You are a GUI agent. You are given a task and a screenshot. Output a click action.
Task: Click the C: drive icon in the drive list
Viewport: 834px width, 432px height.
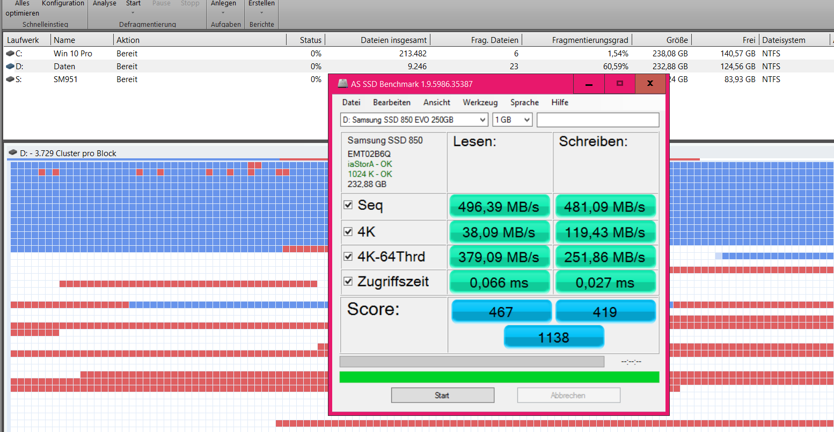click(10, 54)
